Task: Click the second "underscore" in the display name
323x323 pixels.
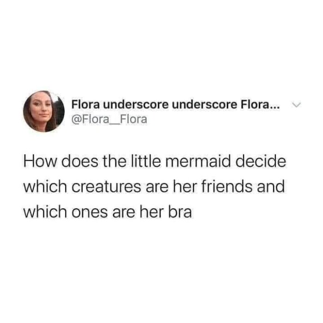Action: 204,105
